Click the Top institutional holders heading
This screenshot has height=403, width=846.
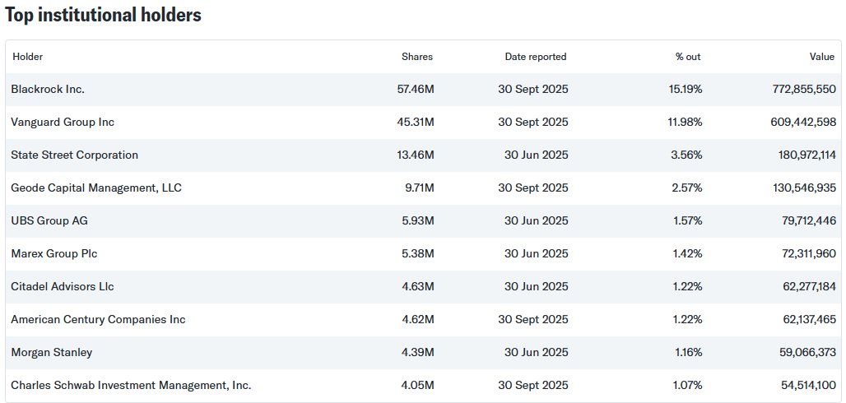[103, 16]
